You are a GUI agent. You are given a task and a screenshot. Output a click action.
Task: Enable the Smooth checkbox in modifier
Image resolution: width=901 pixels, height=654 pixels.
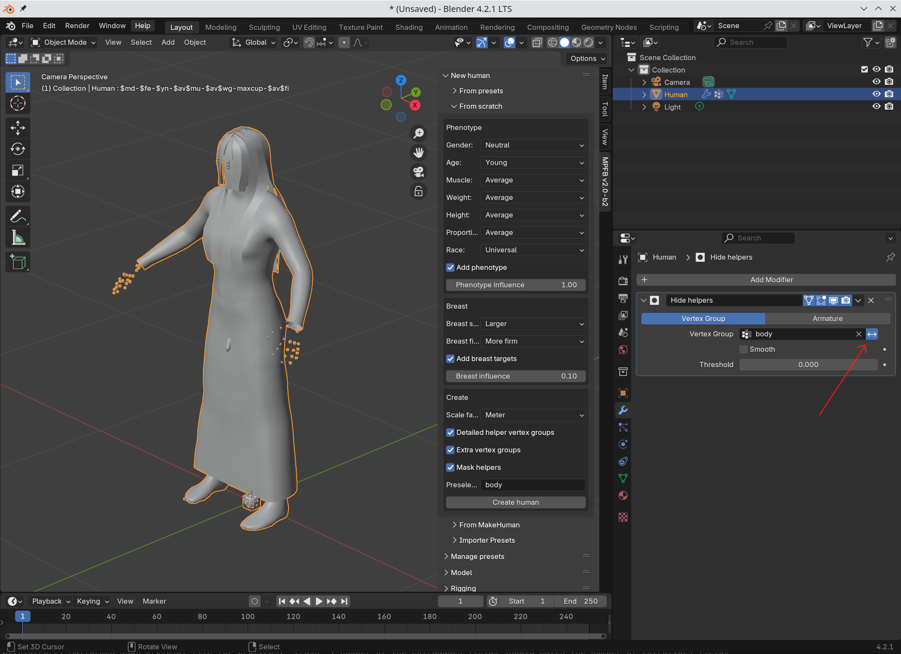coord(743,349)
